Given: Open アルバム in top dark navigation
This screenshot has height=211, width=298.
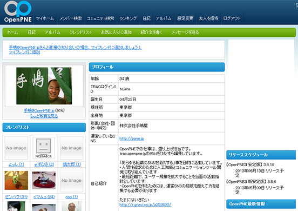Looking at the screenshot, I should (164, 18).
